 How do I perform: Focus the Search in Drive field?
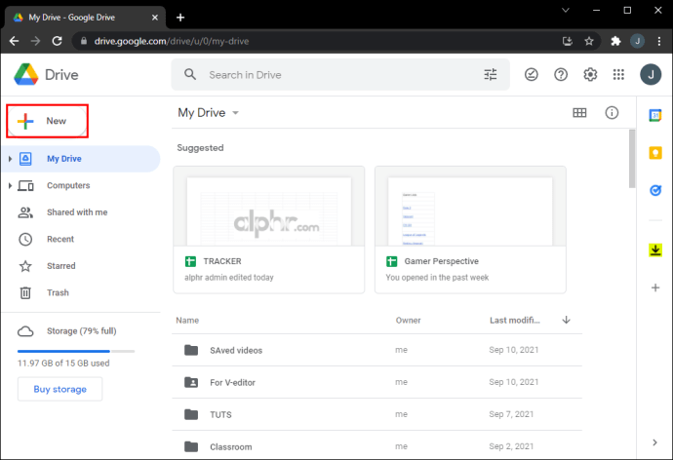coord(340,75)
